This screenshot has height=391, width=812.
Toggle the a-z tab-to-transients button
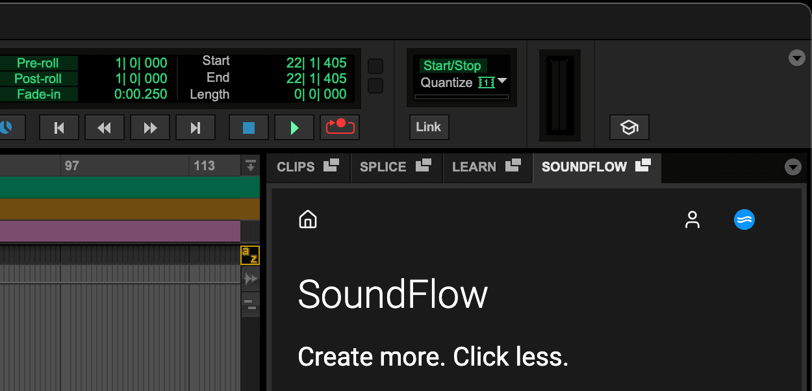(249, 255)
